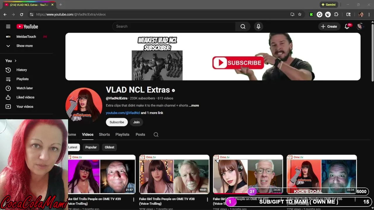Select the Popular sort chip

pyautogui.click(x=91, y=147)
